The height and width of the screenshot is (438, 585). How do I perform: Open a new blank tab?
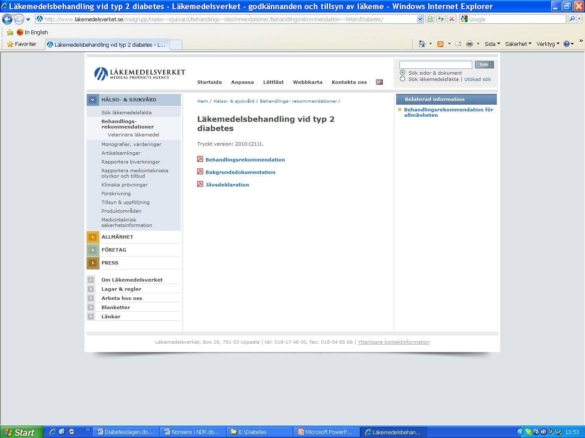[x=176, y=45]
